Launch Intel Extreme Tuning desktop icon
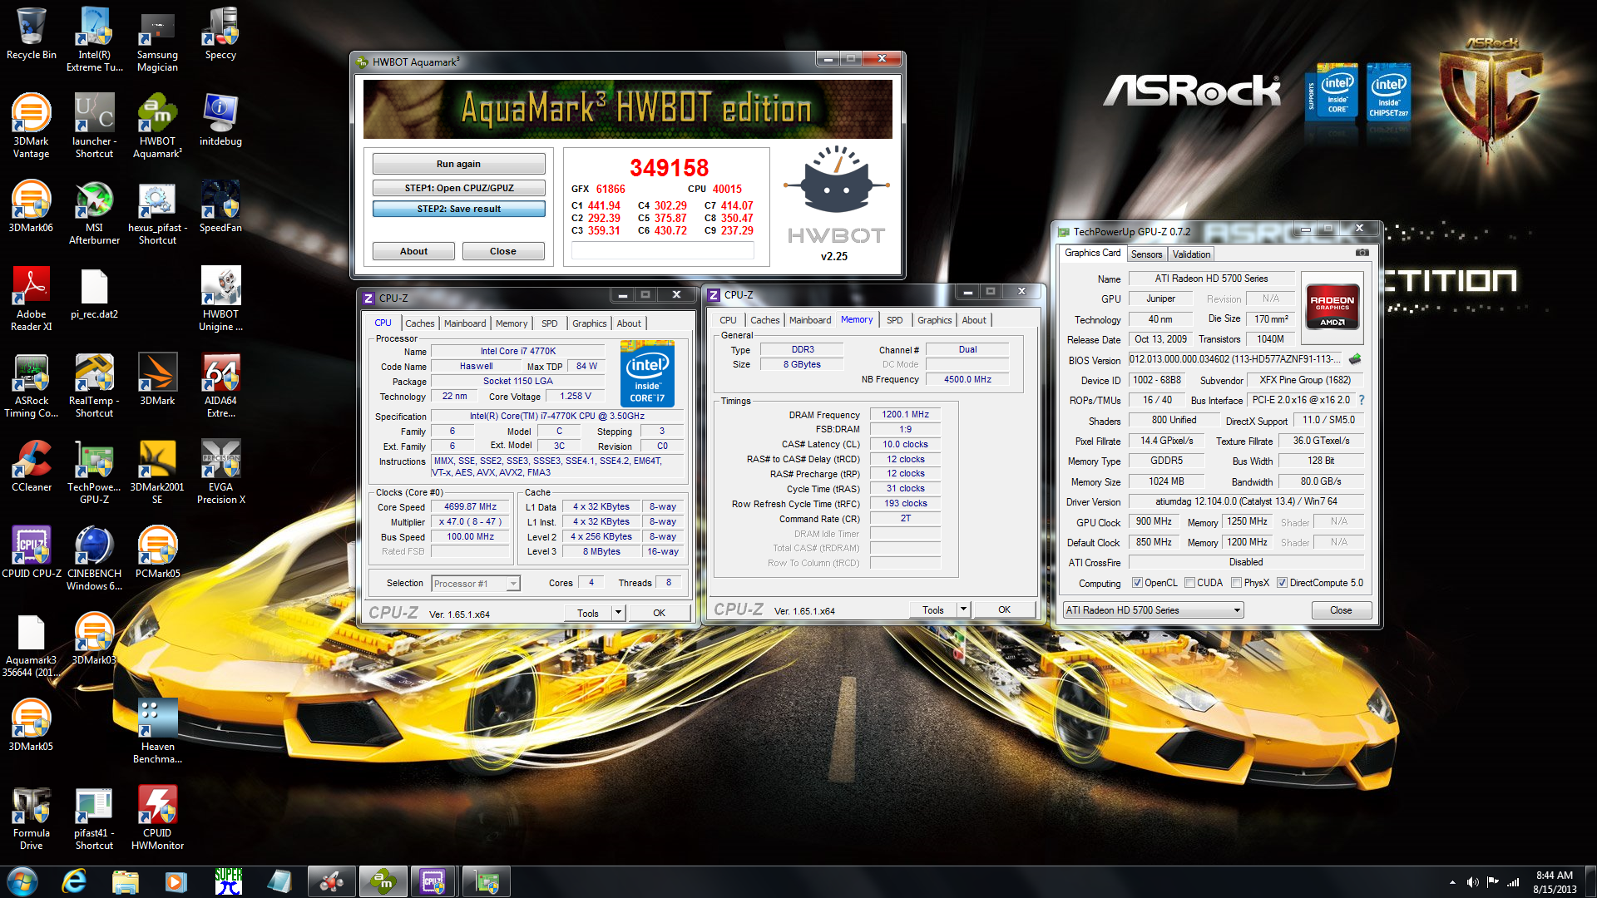This screenshot has width=1597, height=898. pos(94,39)
